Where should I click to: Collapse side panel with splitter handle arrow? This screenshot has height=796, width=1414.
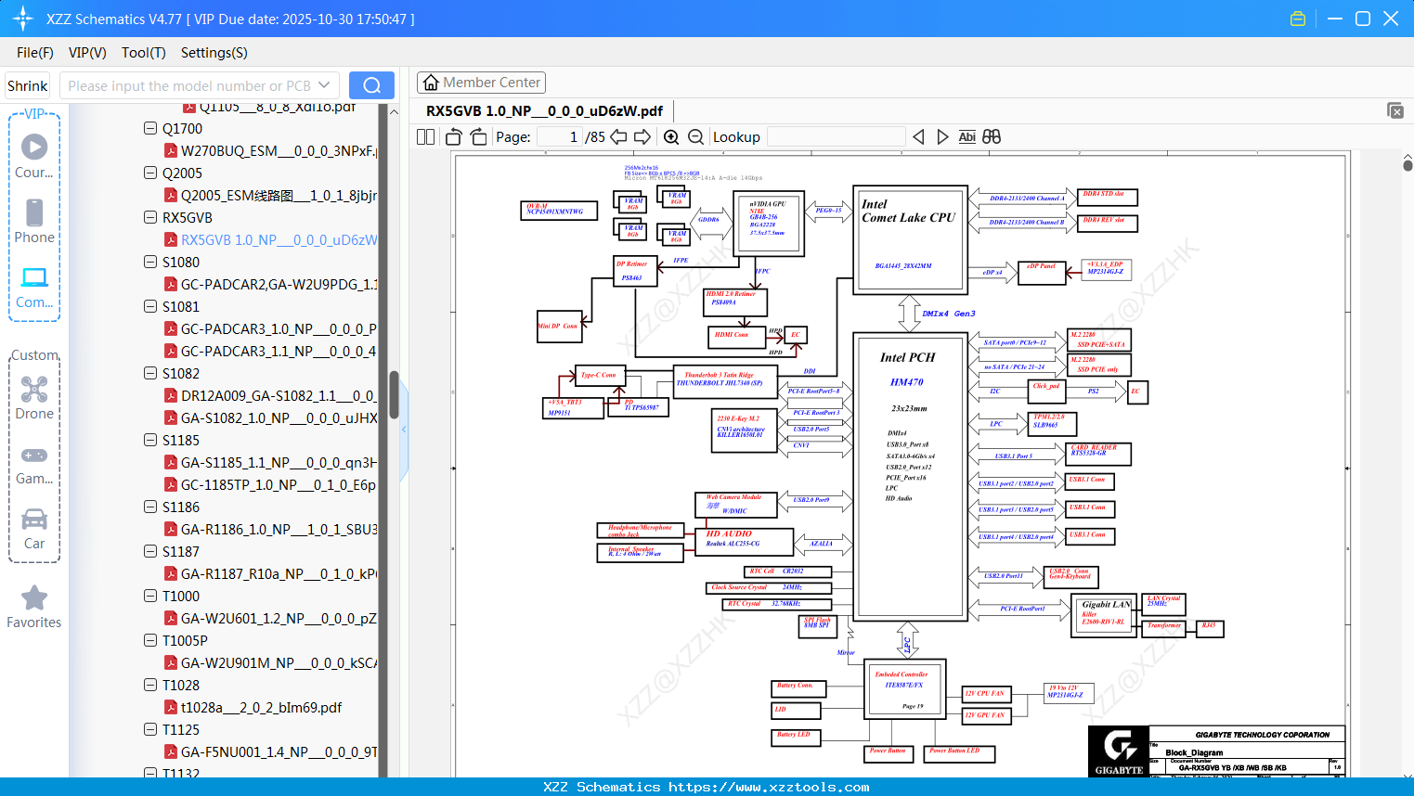pyautogui.click(x=404, y=430)
